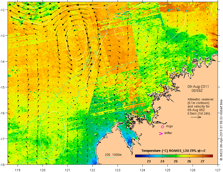Click the '-18' latitude axis label
This screenshot has height=172, width=223.
[x=3, y=165]
